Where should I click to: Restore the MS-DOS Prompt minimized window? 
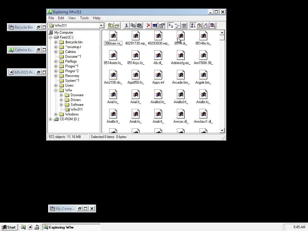(38, 72)
